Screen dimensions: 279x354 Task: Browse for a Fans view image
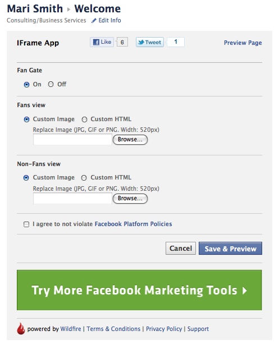tap(130, 140)
